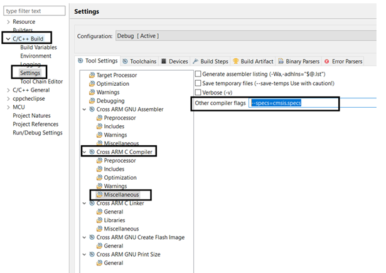386x273 pixels.
Task: Click the Devices tab chip icon
Action: 164,61
